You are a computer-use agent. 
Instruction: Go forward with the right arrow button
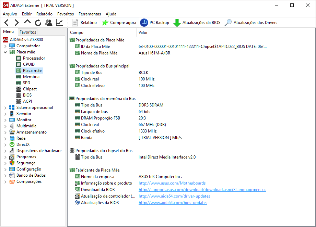[17, 23]
